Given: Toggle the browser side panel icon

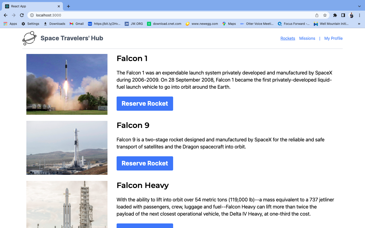Looking at the screenshot, I should 343,15.
